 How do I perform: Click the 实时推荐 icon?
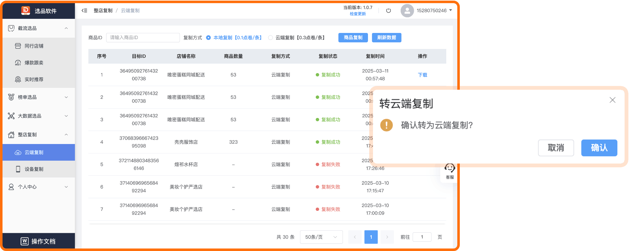[18, 79]
